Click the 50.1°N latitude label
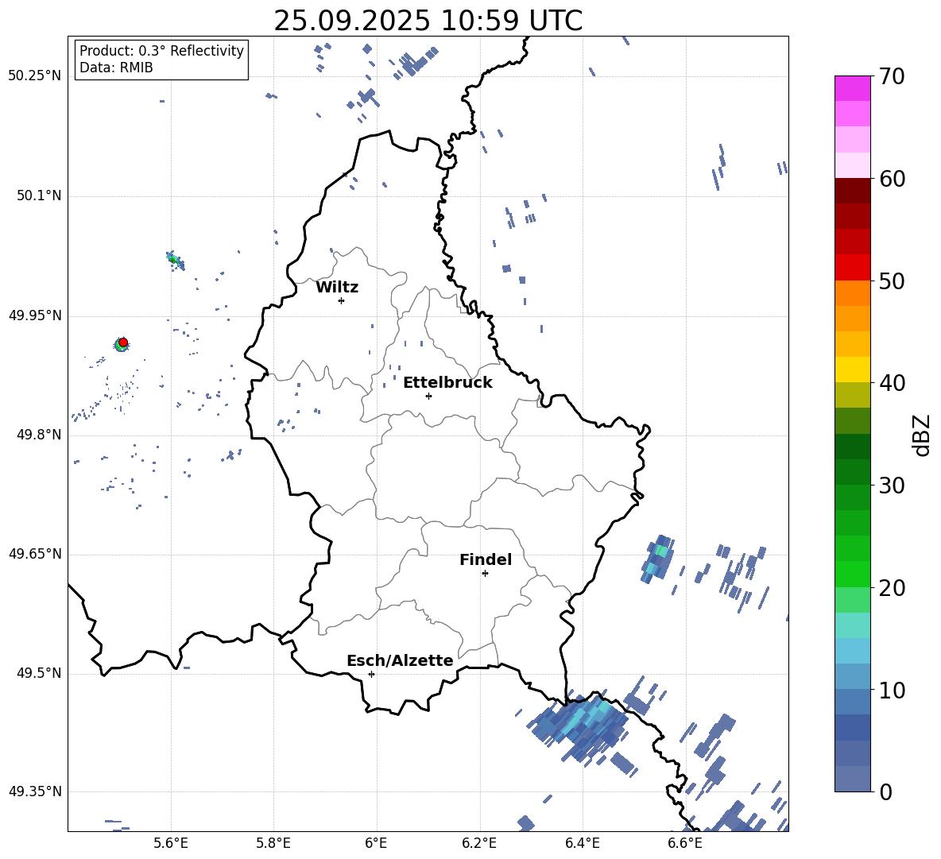This screenshot has width=941, height=859. pos(38,196)
